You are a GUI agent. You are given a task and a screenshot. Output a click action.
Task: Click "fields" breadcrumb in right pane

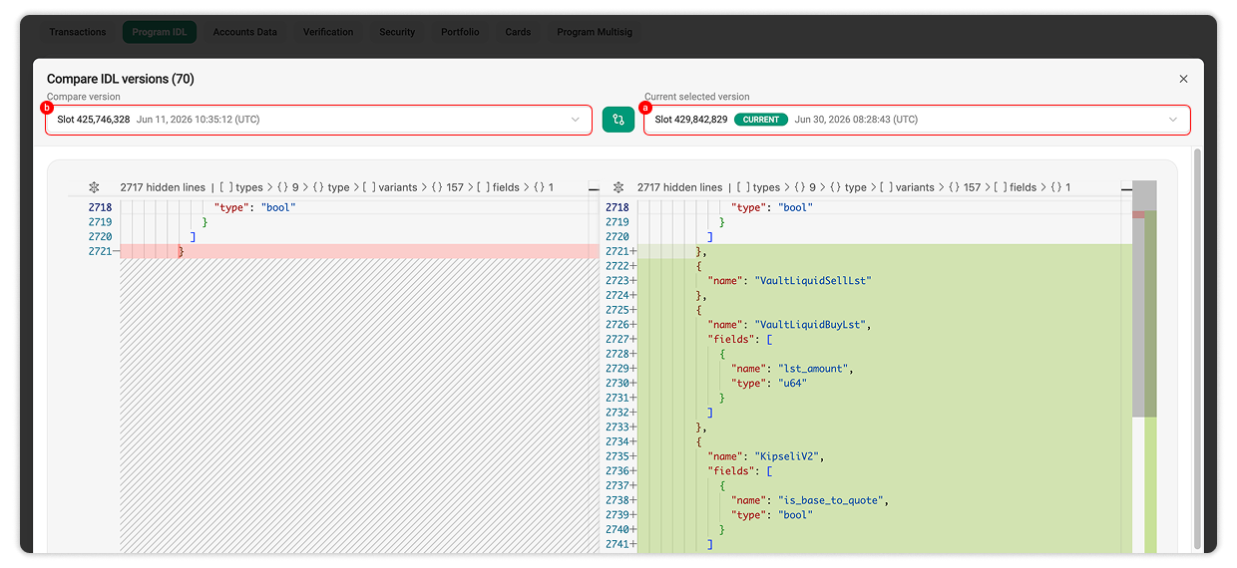pos(1016,187)
